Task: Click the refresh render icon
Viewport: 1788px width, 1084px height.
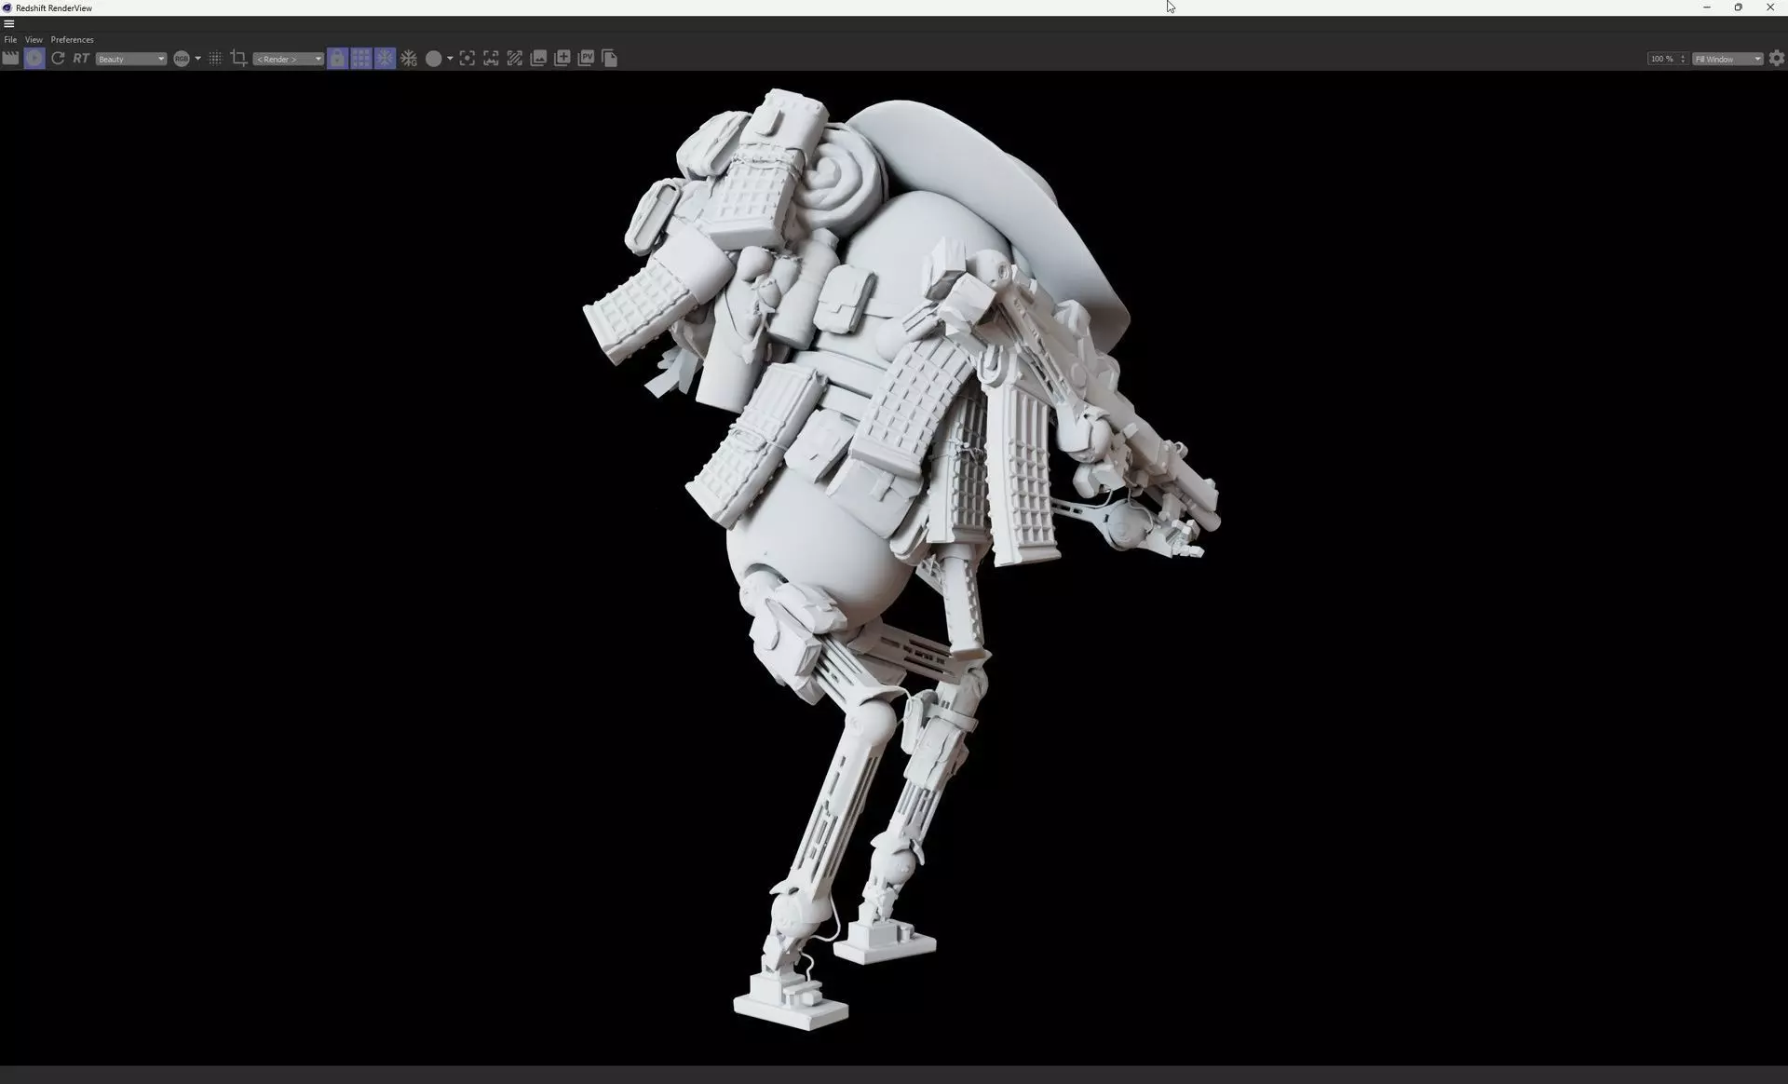Action: (58, 59)
